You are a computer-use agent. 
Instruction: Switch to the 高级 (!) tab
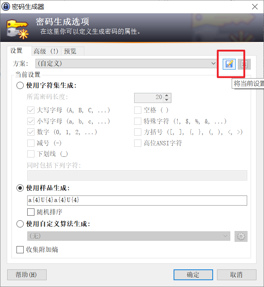46,51
